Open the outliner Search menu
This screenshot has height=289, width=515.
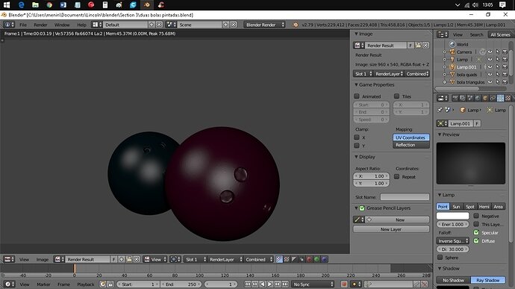click(x=476, y=34)
